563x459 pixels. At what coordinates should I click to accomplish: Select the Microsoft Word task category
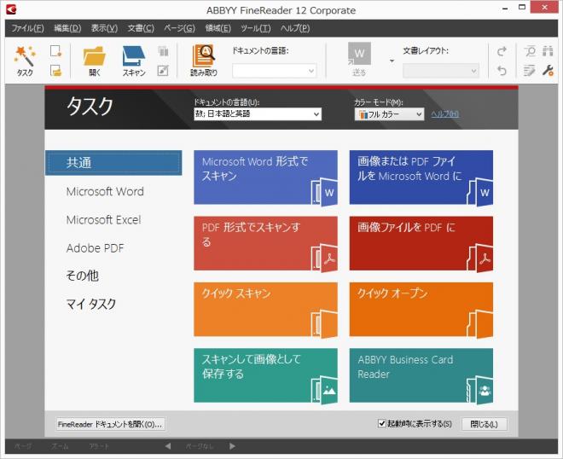tap(105, 191)
